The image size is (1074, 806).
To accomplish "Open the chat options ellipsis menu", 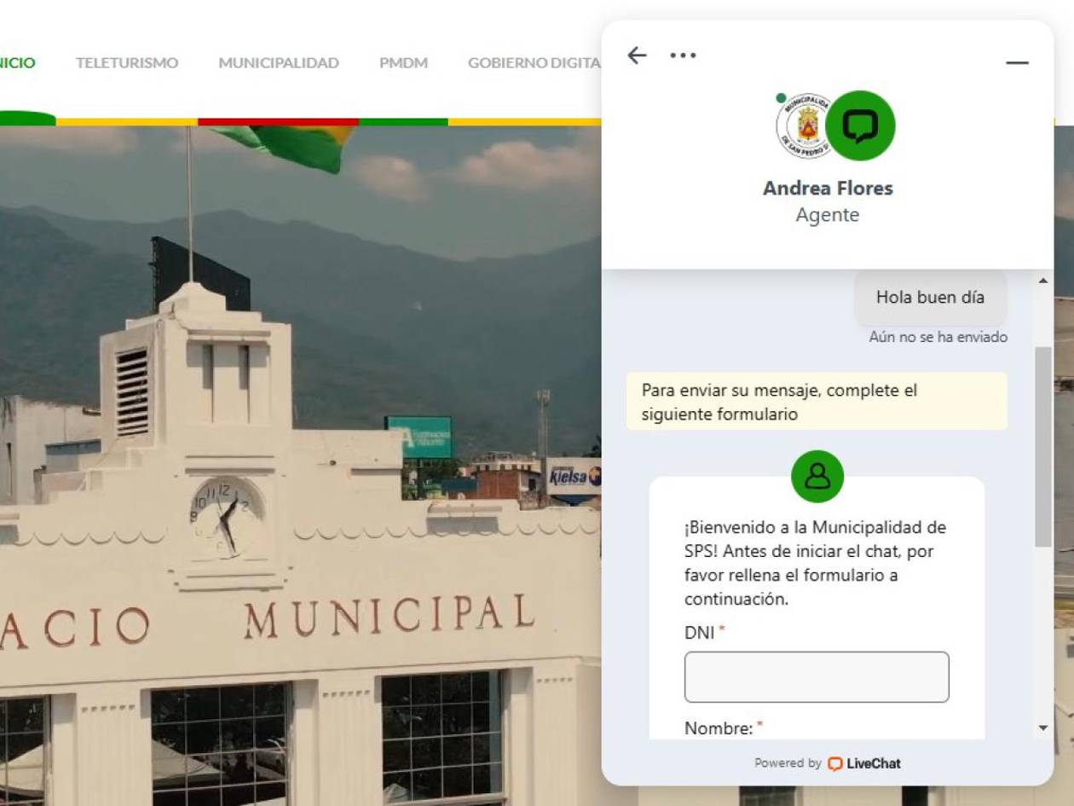I will (682, 55).
